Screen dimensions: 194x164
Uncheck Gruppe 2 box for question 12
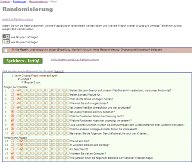click(x=22, y=141)
